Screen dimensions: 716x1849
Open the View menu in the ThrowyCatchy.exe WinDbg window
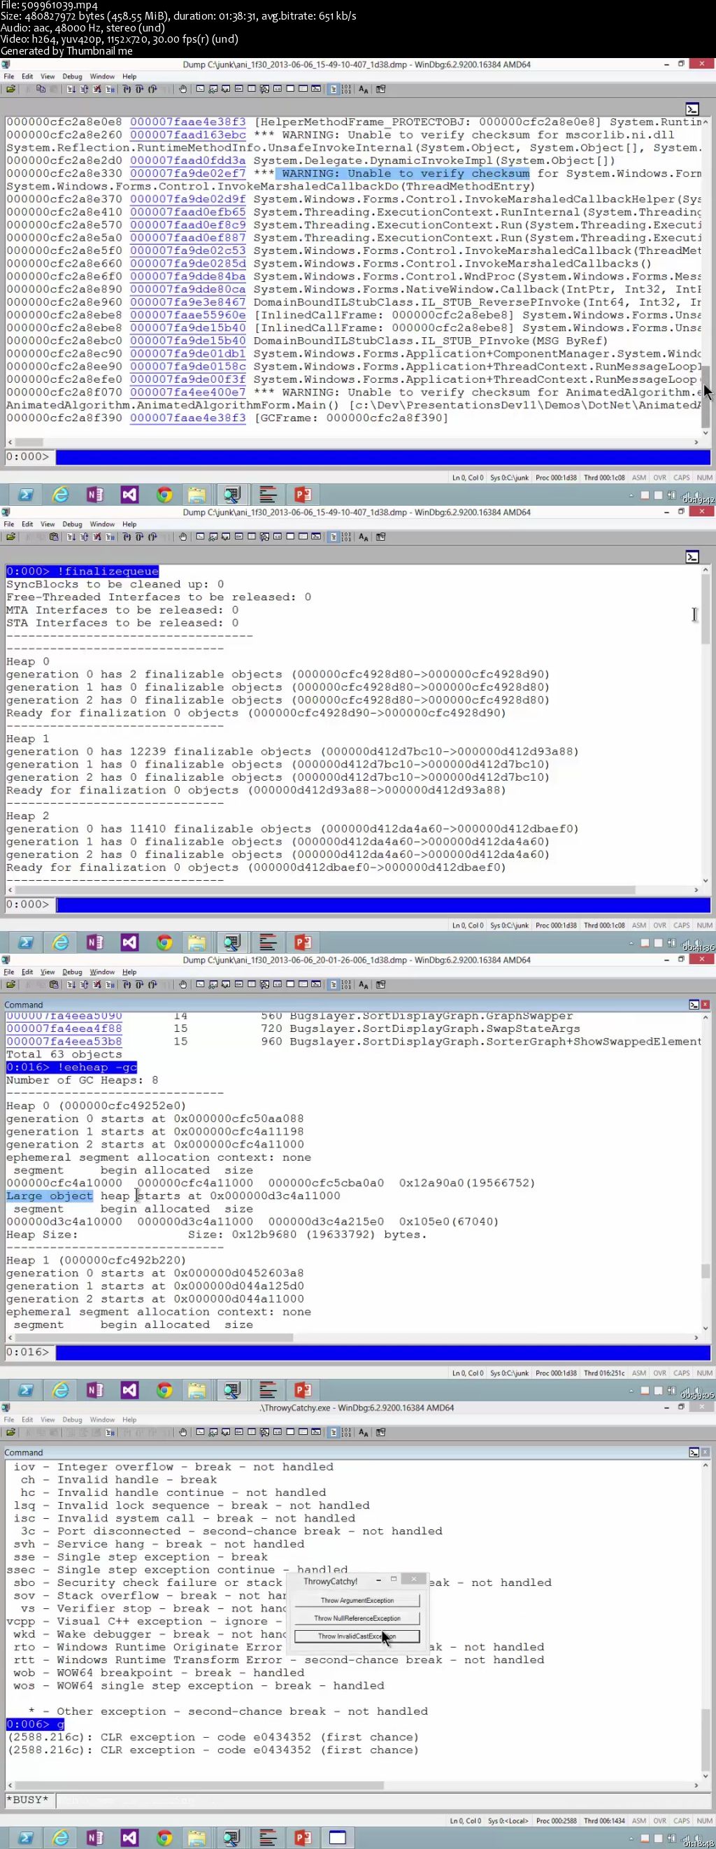(x=48, y=1419)
